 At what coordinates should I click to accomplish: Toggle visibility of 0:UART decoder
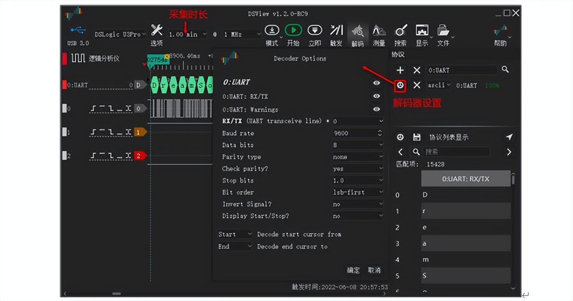[x=377, y=83]
